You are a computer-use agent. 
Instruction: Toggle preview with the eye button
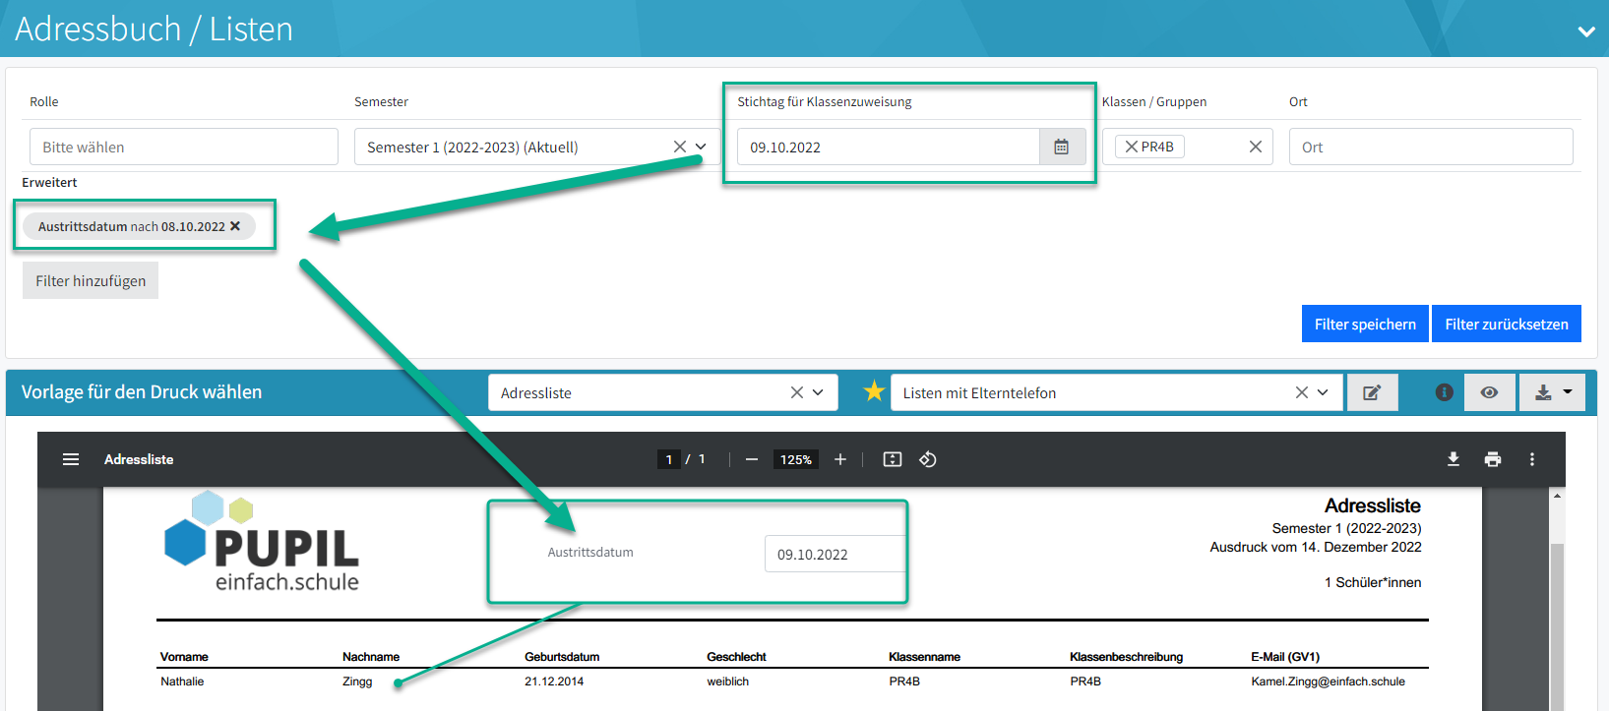pyautogui.click(x=1490, y=392)
